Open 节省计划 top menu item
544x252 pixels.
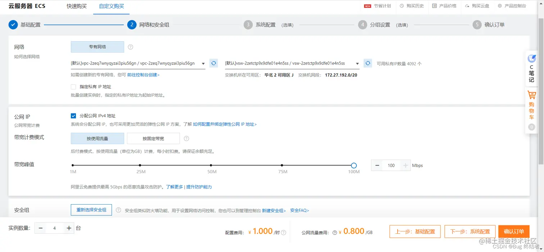[382, 6]
